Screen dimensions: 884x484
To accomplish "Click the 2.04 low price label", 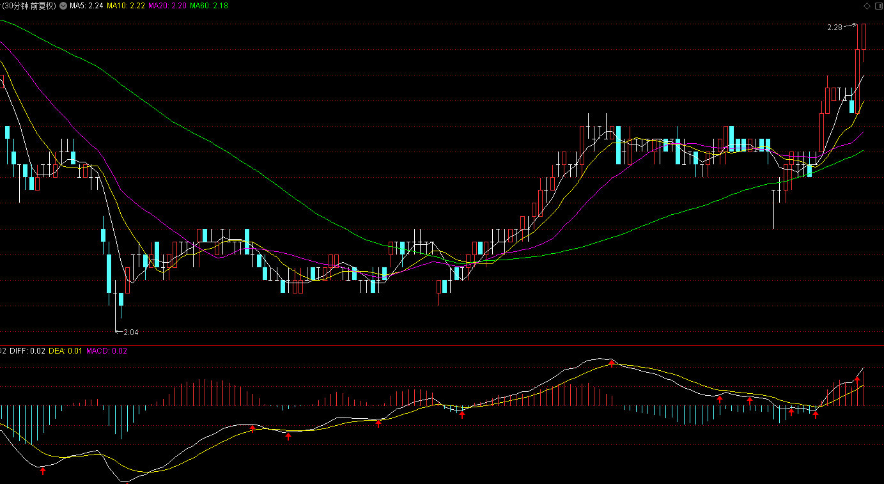I will (x=130, y=332).
